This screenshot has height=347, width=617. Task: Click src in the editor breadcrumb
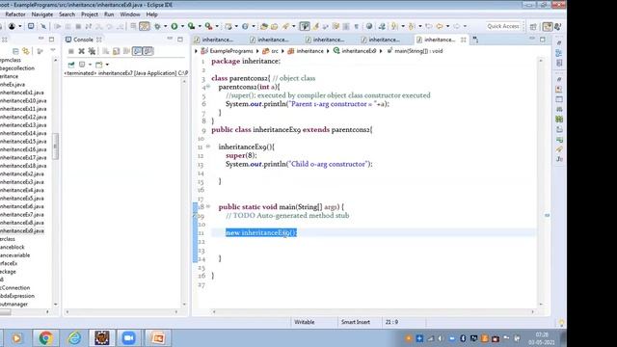click(x=275, y=51)
